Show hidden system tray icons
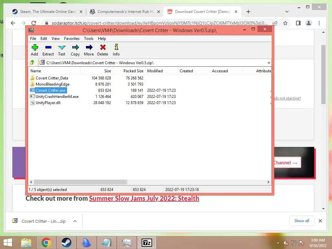The height and width of the screenshot is (249, 332). click(x=278, y=243)
